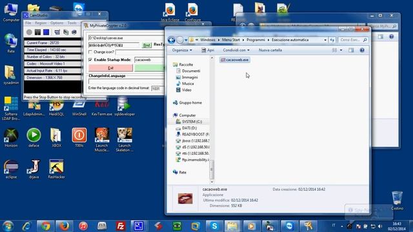Viewport: 413px width, 232px height.
Task: Click the deface desktop icon
Action: (x=34, y=138)
